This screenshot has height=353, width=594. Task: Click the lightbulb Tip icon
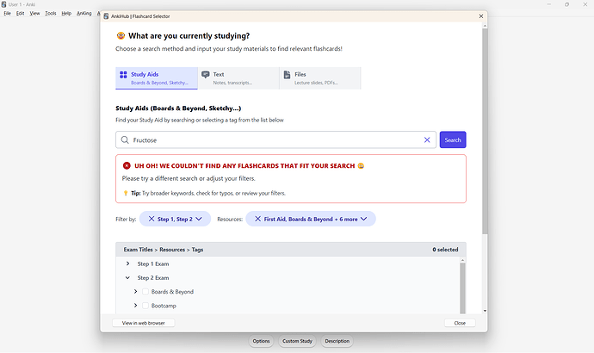click(126, 193)
